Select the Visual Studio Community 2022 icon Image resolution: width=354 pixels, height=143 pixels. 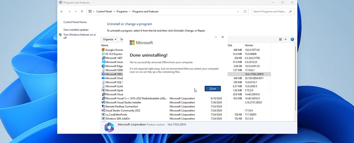click(x=103, y=110)
